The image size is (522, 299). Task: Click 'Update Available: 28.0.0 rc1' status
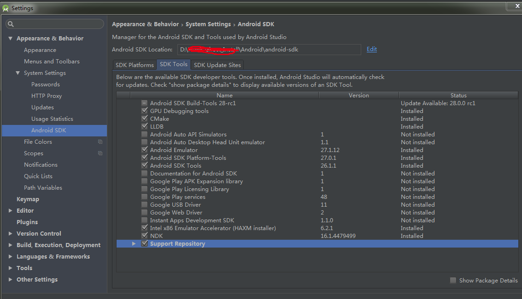[x=438, y=103]
